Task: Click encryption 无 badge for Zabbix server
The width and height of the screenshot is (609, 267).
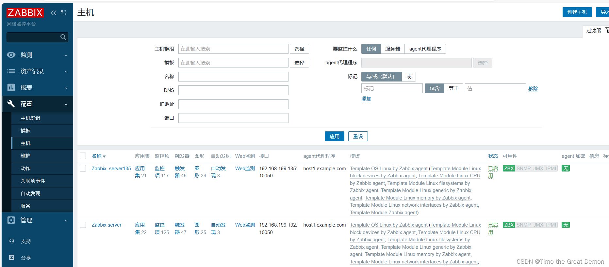Action: tap(566, 225)
